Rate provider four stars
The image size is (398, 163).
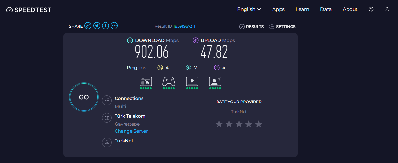pyautogui.click(x=249, y=124)
